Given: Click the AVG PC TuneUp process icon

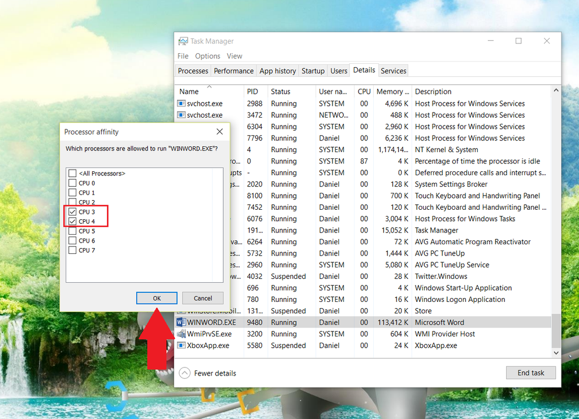Looking at the screenshot, I should point(182,253).
